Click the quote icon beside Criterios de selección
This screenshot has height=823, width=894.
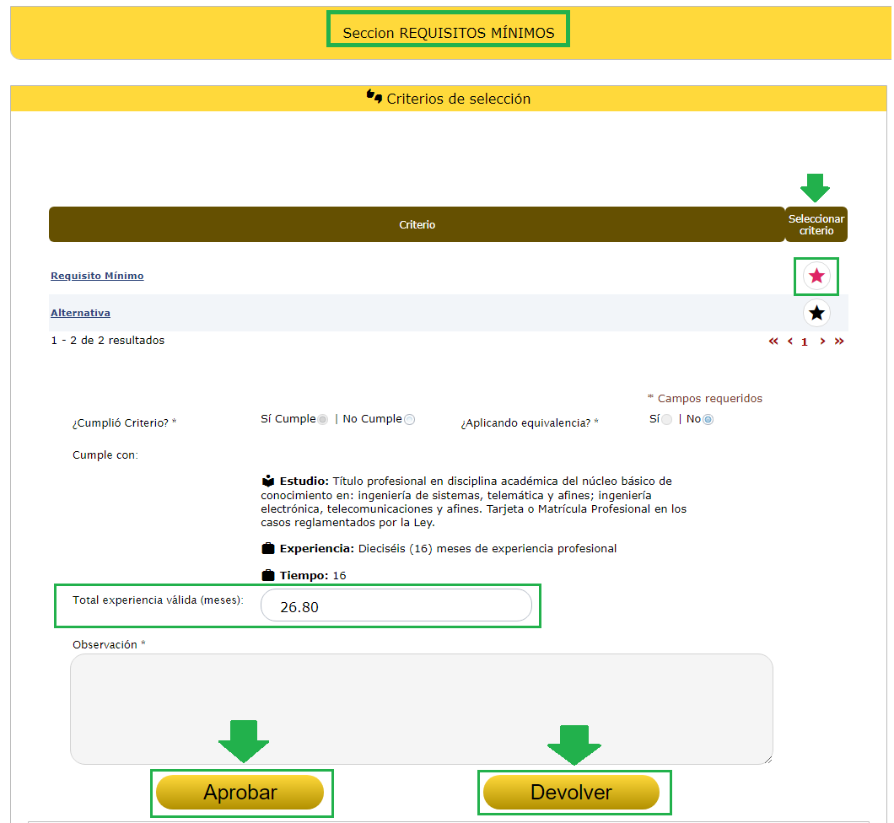pyautogui.click(x=374, y=97)
